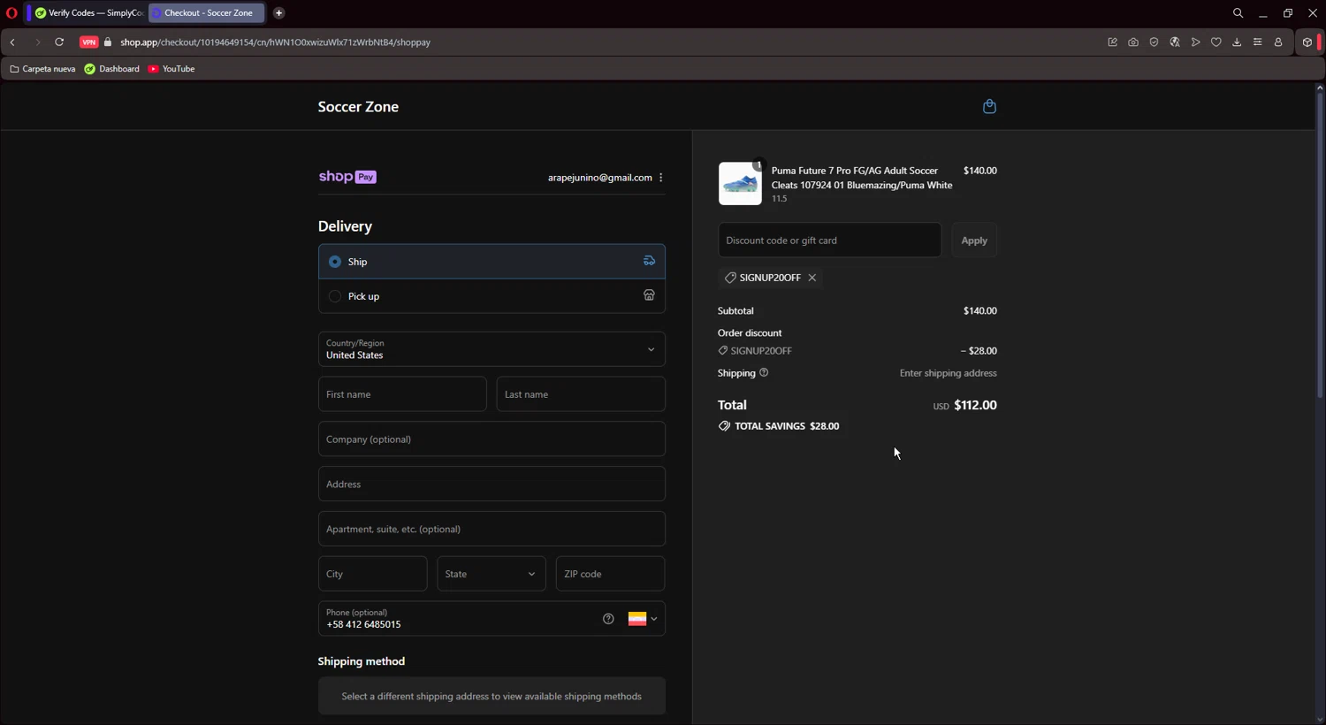The image size is (1326, 725).
Task: Toggle the Opera VPN badge
Action: [88, 42]
